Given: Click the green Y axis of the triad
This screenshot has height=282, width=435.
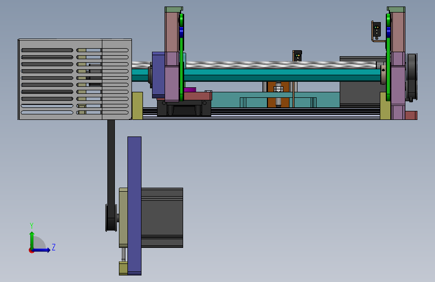Looking at the screenshot, I should [32, 241].
